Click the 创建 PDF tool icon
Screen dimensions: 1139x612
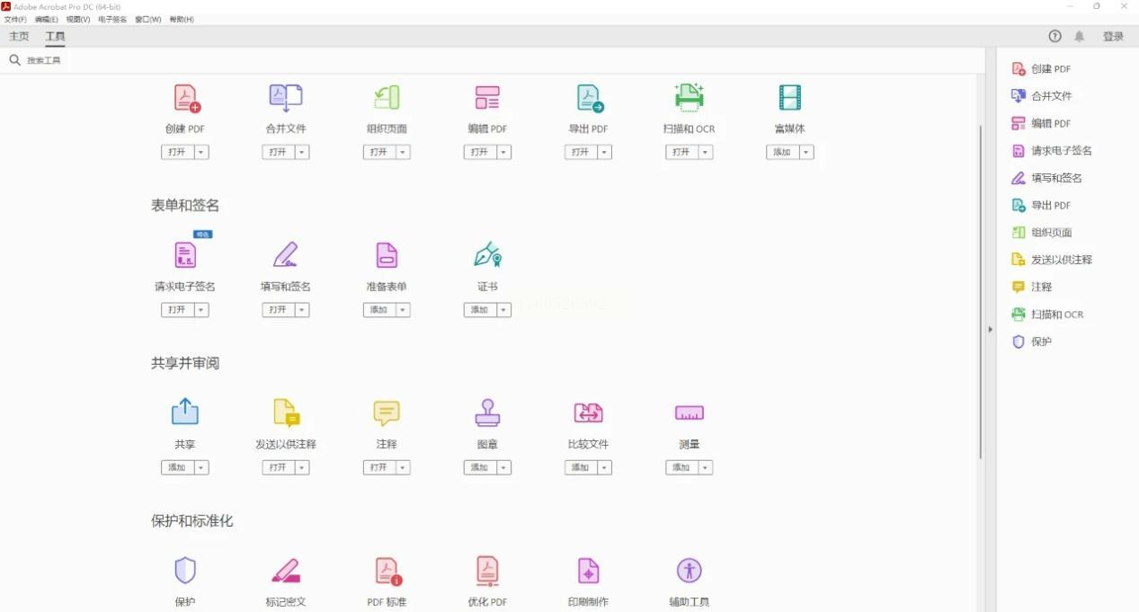click(x=185, y=98)
